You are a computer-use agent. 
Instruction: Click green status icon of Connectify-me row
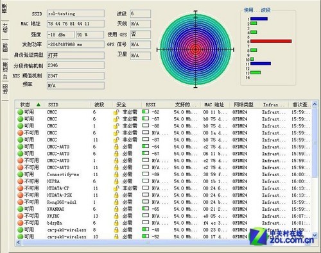coord(20,174)
